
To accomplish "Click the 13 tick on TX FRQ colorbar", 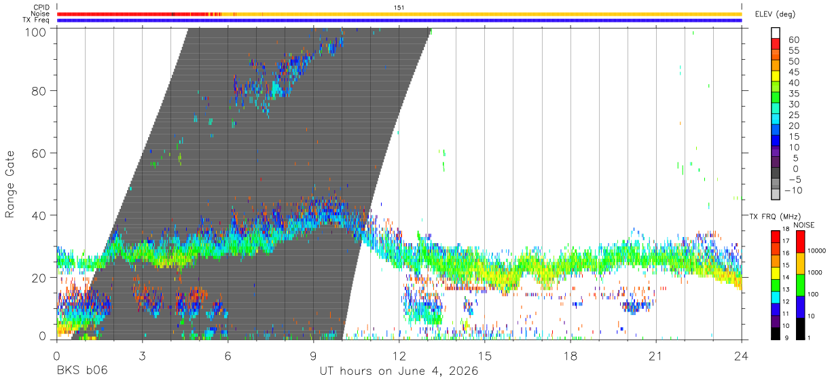I will (786, 289).
